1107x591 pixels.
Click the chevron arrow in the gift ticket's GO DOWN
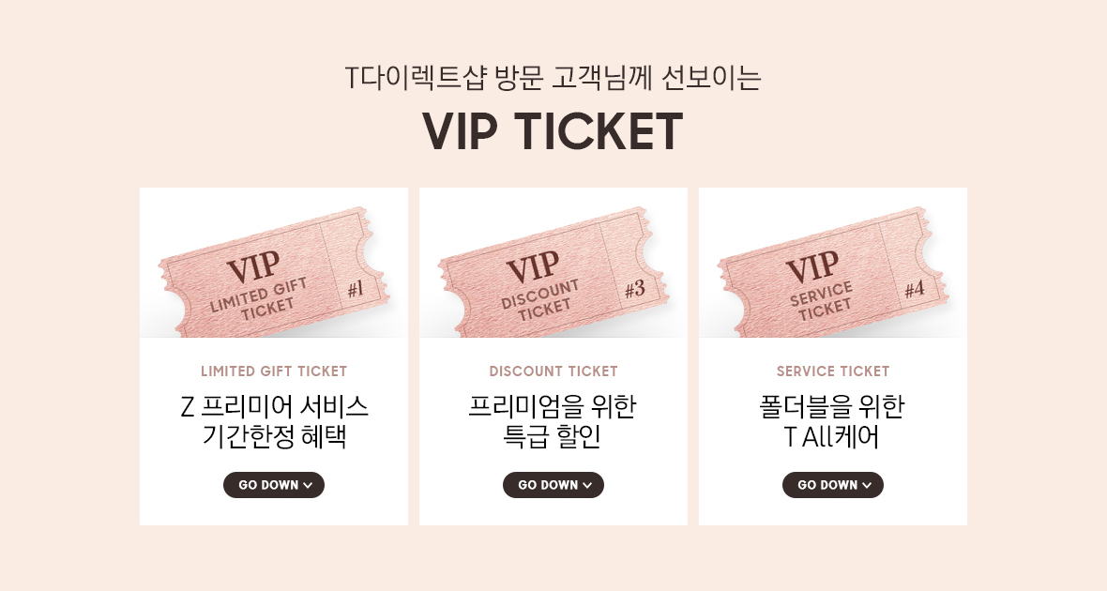click(308, 485)
